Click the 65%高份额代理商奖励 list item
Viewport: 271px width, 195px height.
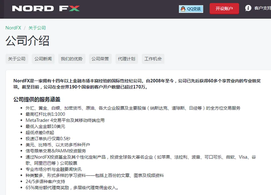coord(72,187)
